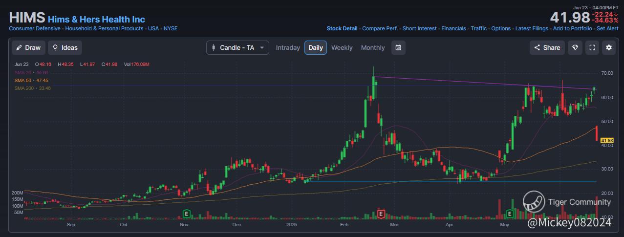Click Hims & Hers Health Inc company name

pyautogui.click(x=96, y=20)
